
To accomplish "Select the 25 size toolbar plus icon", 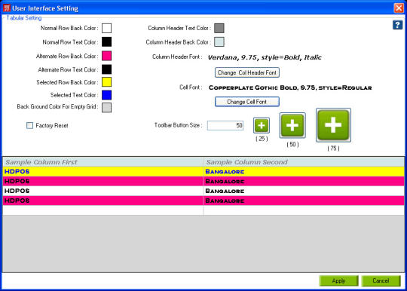I will click(262, 125).
